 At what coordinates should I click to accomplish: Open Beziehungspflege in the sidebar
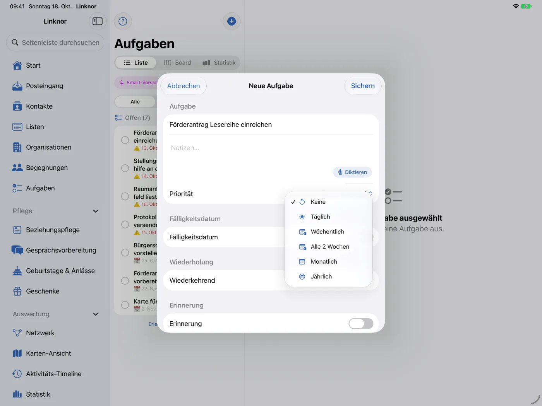pos(55,230)
